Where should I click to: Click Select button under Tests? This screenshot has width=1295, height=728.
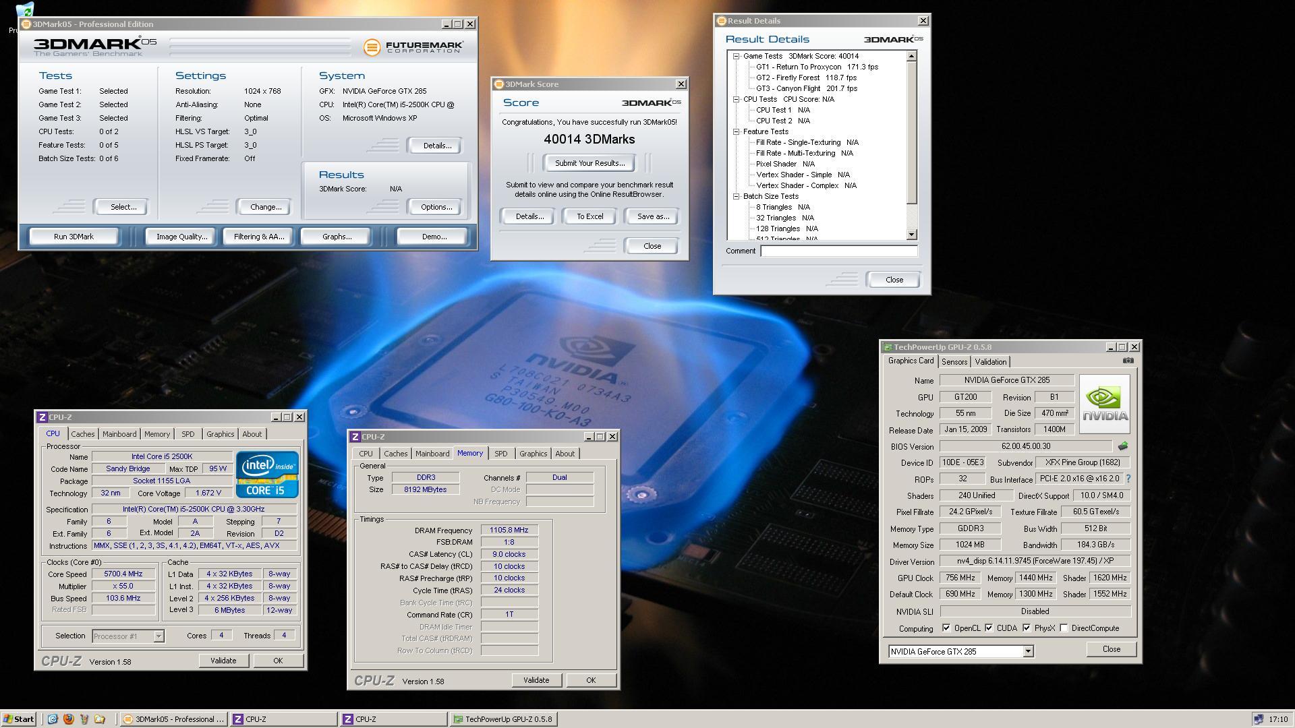click(123, 207)
